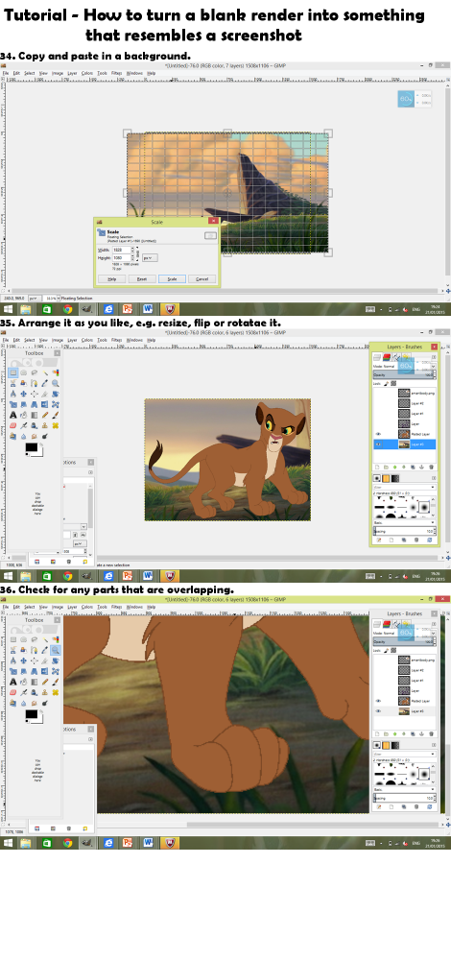This screenshot has height=960, width=451.
Task: Select Layer #5 row in step 35 Layers
Action: click(x=405, y=444)
